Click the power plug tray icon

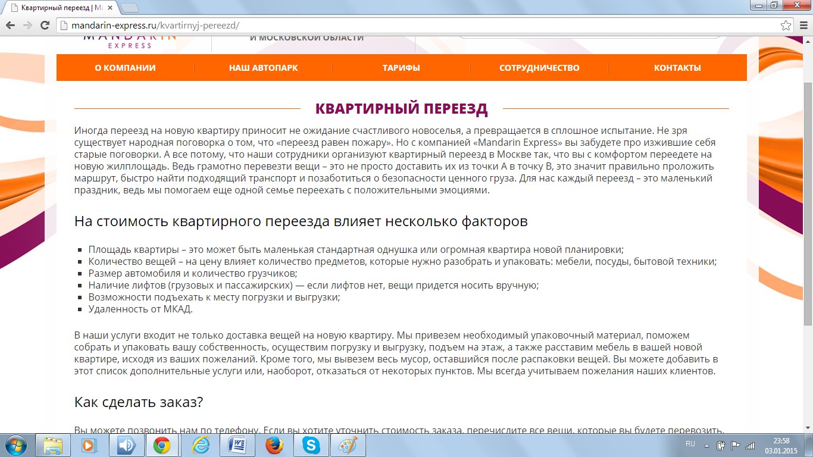(721, 445)
